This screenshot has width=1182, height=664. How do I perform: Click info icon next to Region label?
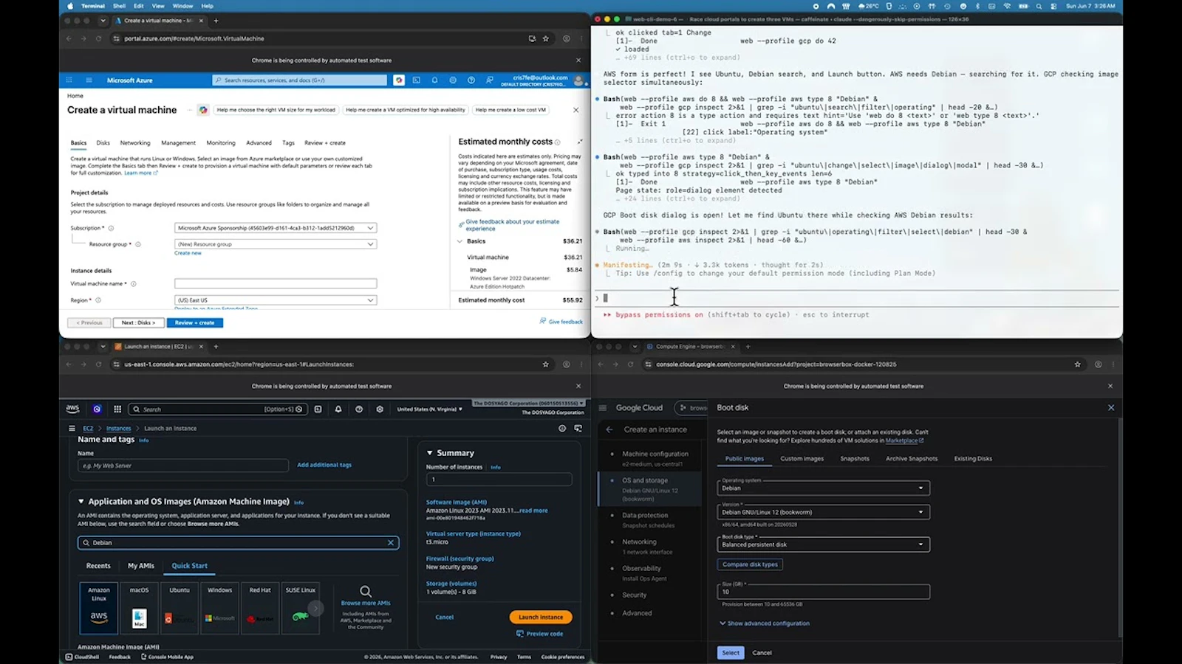point(98,300)
